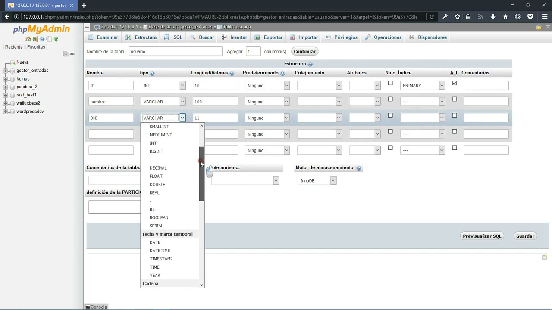This screenshot has height=310, width=552.
Task: Open the Reciente tab in sidebar
Action: [x=14, y=47]
